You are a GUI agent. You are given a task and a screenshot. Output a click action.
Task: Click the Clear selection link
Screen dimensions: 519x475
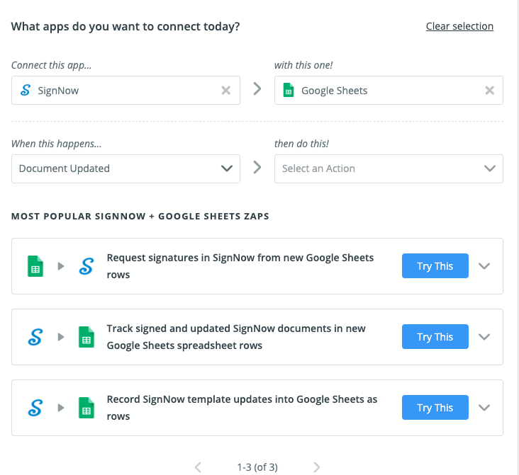(459, 26)
